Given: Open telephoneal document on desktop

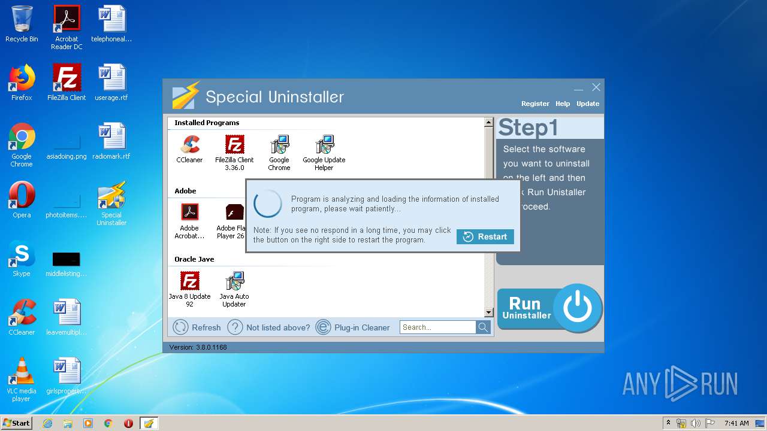Looking at the screenshot, I should click(111, 24).
